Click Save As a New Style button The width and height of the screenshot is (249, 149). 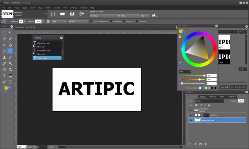(238, 87)
